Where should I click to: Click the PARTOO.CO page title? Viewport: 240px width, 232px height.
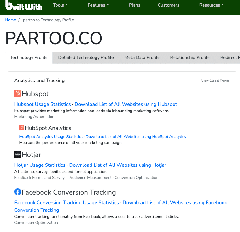(x=54, y=38)
